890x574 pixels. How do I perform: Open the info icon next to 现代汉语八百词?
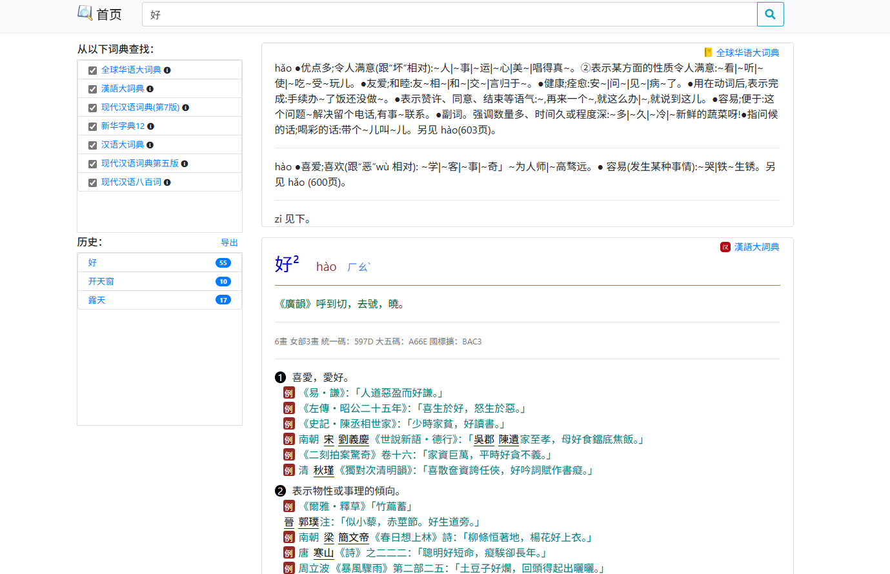168,182
